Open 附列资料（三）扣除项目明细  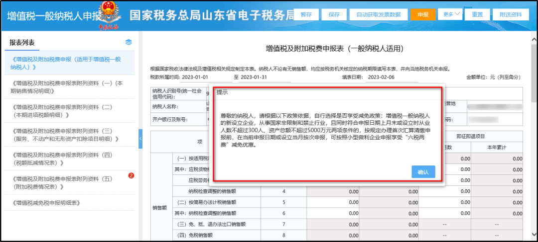[x=69, y=135]
